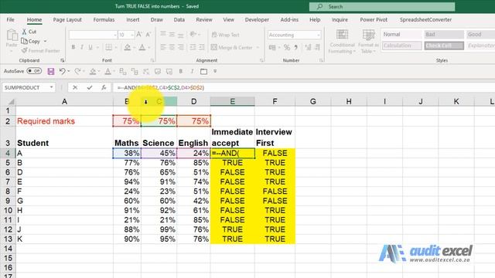Click the purple Save icon
This screenshot has width=495, height=278.
point(51,71)
